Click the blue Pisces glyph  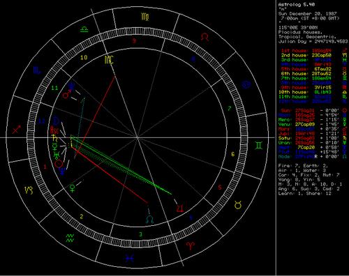coord(129,258)
